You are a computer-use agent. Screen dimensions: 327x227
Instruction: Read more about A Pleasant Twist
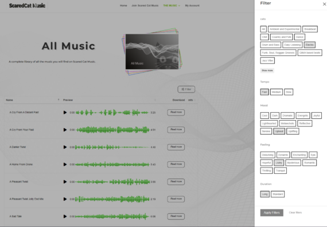[176, 182]
